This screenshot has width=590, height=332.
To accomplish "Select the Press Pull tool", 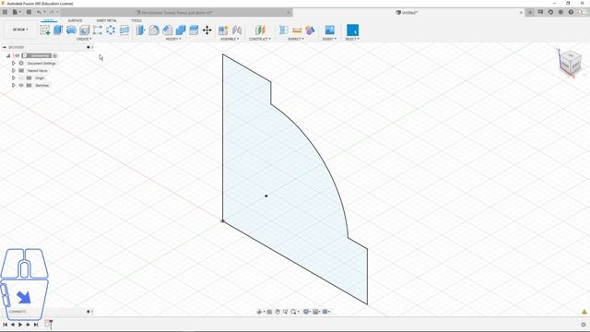I will (x=141, y=30).
